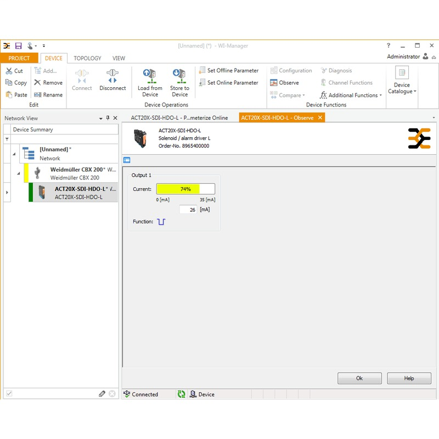The height and width of the screenshot is (439, 439).
Task: Click the blue view icon below device header
Action: click(127, 160)
